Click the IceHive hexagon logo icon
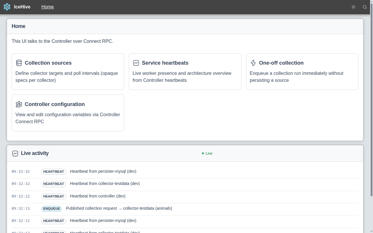373x233 pixels. [7, 7]
